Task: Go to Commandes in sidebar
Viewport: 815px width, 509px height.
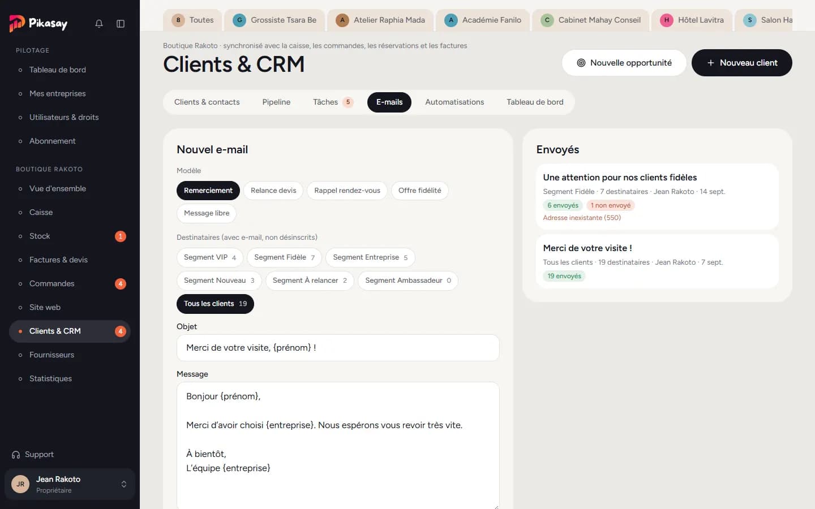Action: (70, 283)
